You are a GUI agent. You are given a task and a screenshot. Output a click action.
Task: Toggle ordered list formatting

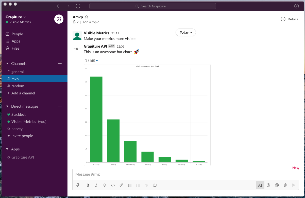[130, 185]
